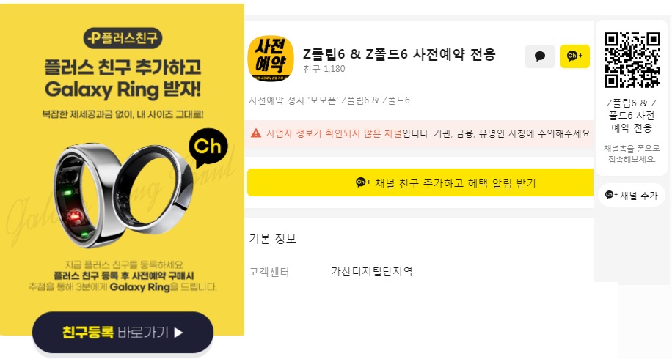The width and height of the screenshot is (672, 359).
Task: Click the 채널 추가 pill button
Action: coord(632,196)
